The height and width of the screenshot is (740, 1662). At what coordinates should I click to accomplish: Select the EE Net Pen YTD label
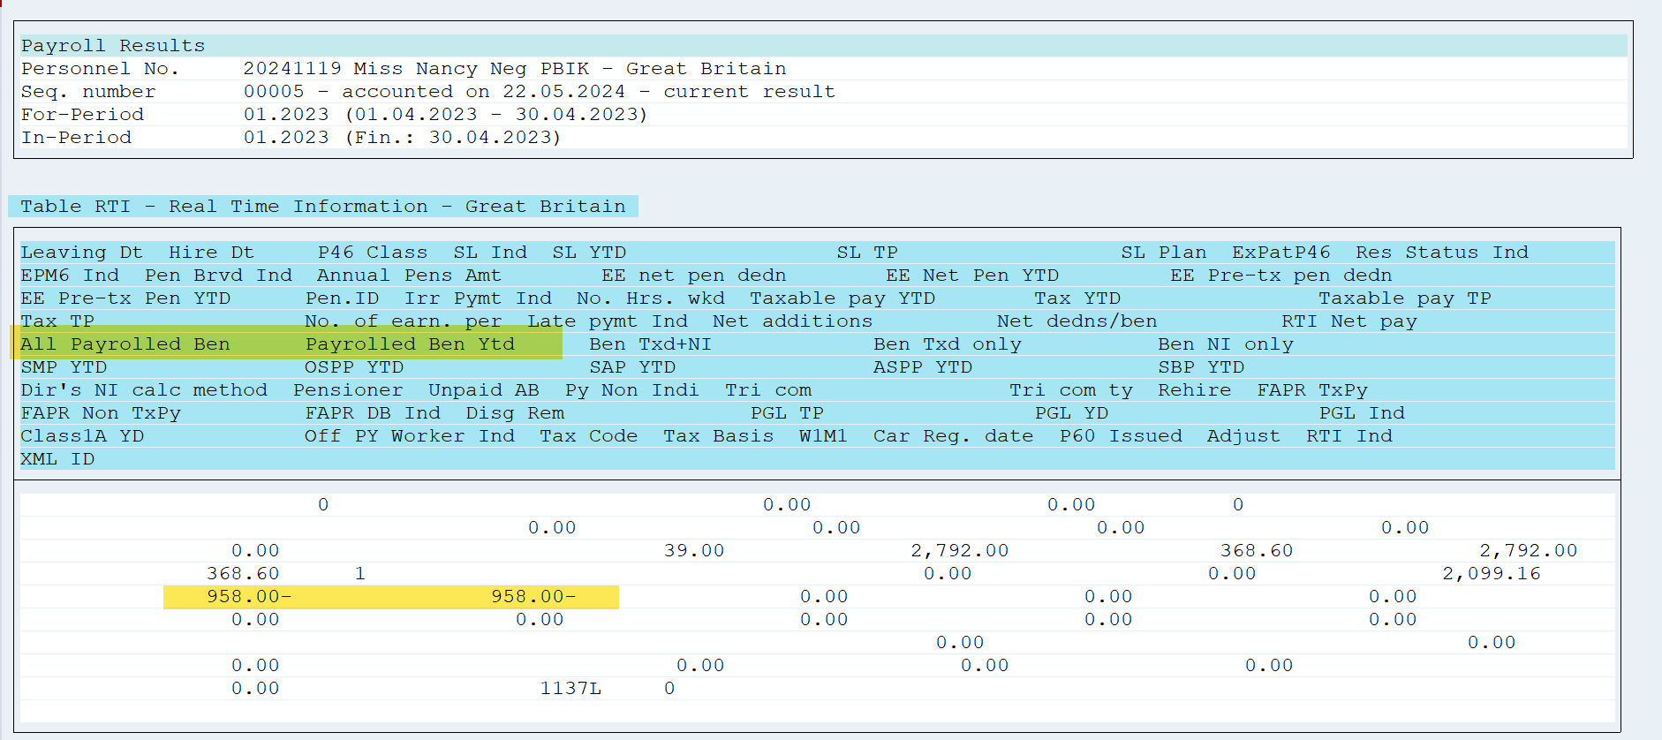tap(972, 276)
